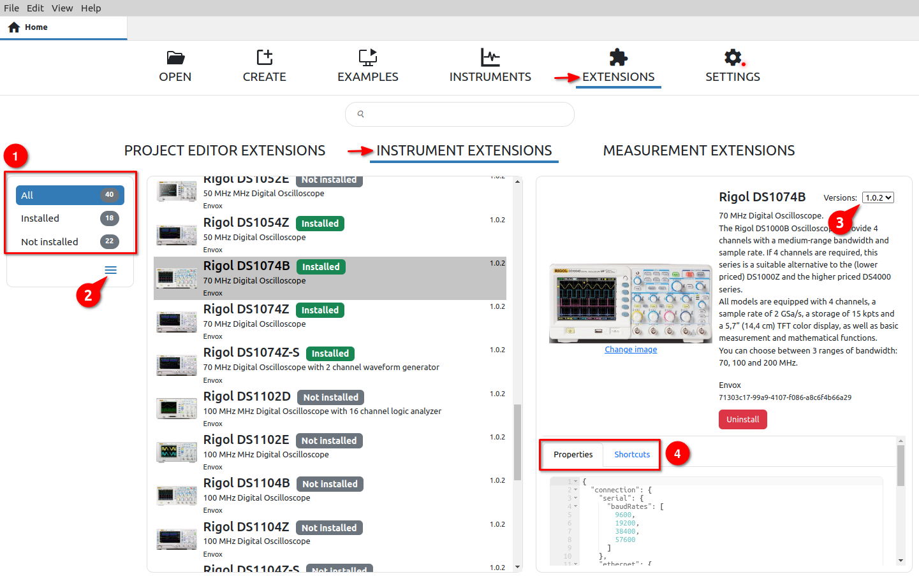919x579 pixels.
Task: Click baud rate value 57600 in code
Action: (x=625, y=540)
